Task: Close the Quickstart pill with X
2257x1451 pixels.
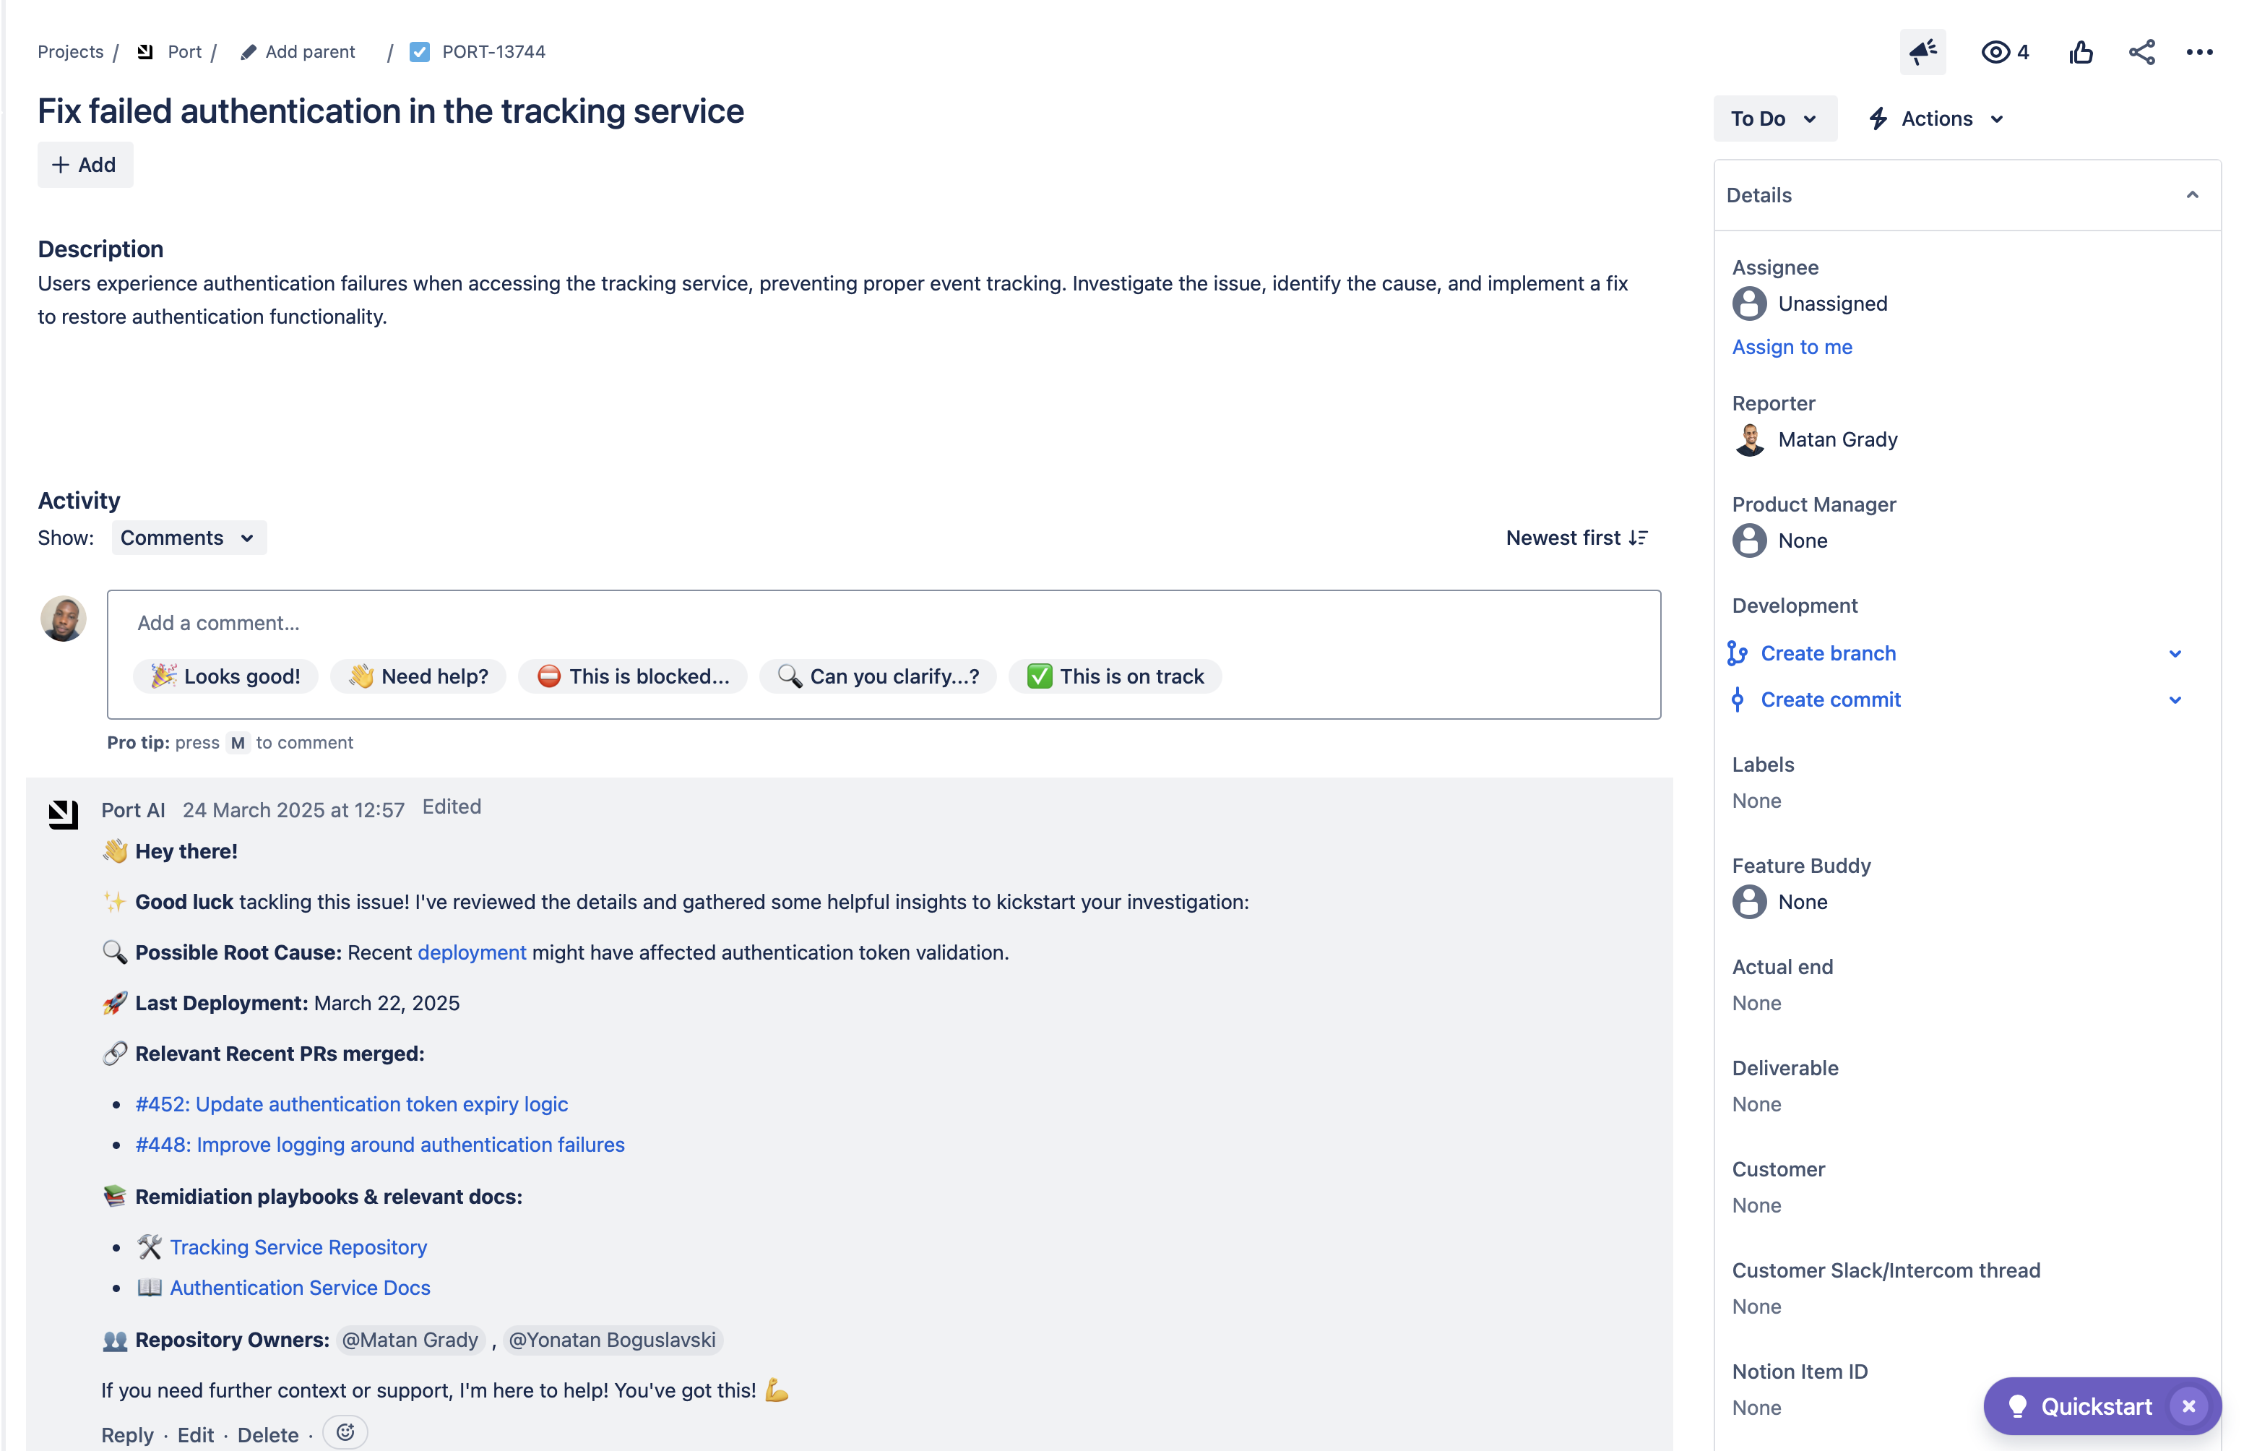Action: tap(2188, 1405)
